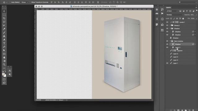Collapse the Back shadow group
Image resolution: width=198 pixels, height=111 pixels.
pyautogui.click(x=170, y=41)
